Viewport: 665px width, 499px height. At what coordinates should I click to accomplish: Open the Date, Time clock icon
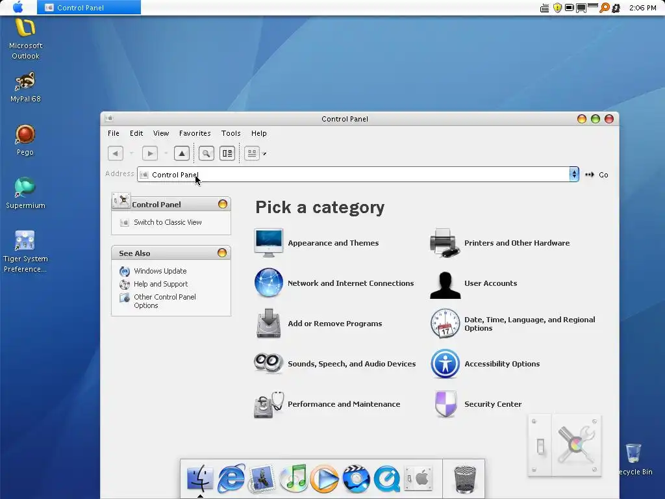tap(445, 324)
